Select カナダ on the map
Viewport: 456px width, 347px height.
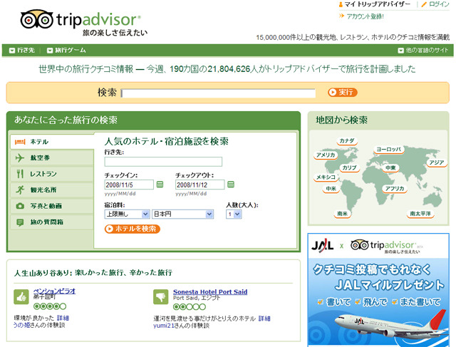click(347, 141)
